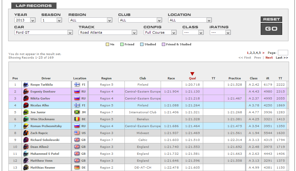Click the Finland flag beside Nicolas Alho
296x171 pixels.
click(77, 105)
